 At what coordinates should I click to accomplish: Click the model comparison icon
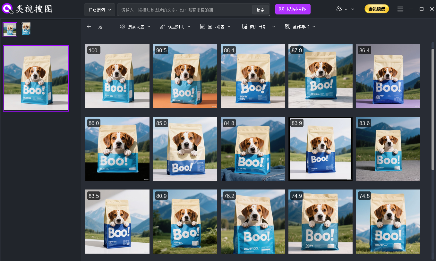(163, 27)
